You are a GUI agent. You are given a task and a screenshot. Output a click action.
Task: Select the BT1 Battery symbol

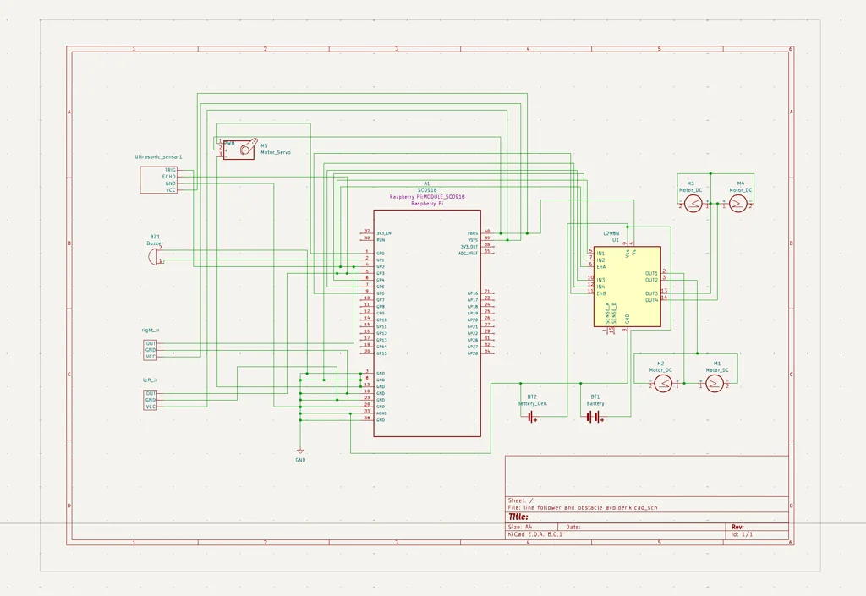click(592, 418)
